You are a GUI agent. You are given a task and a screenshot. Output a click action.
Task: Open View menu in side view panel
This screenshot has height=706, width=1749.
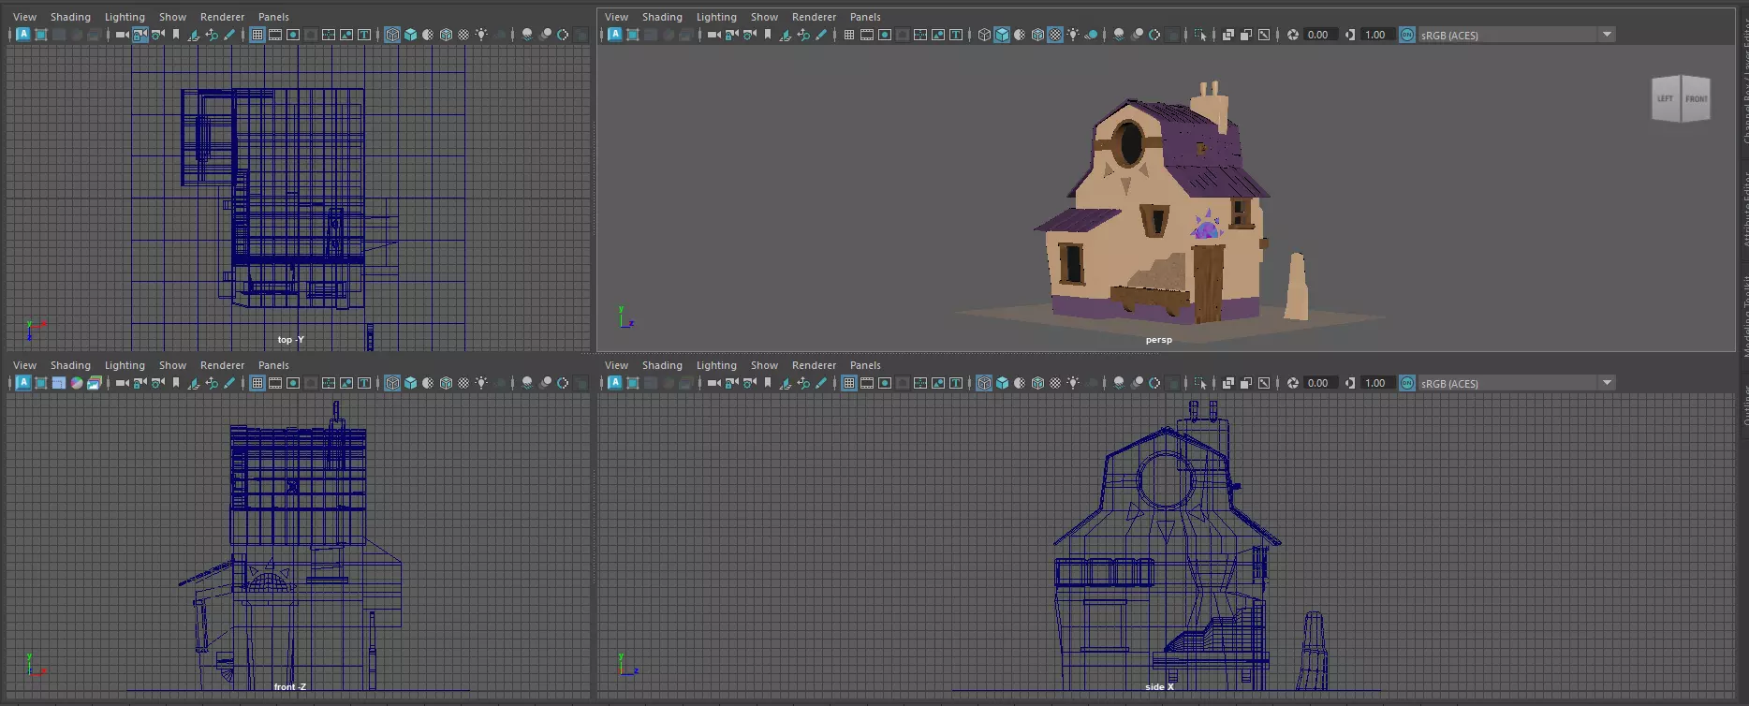616,365
